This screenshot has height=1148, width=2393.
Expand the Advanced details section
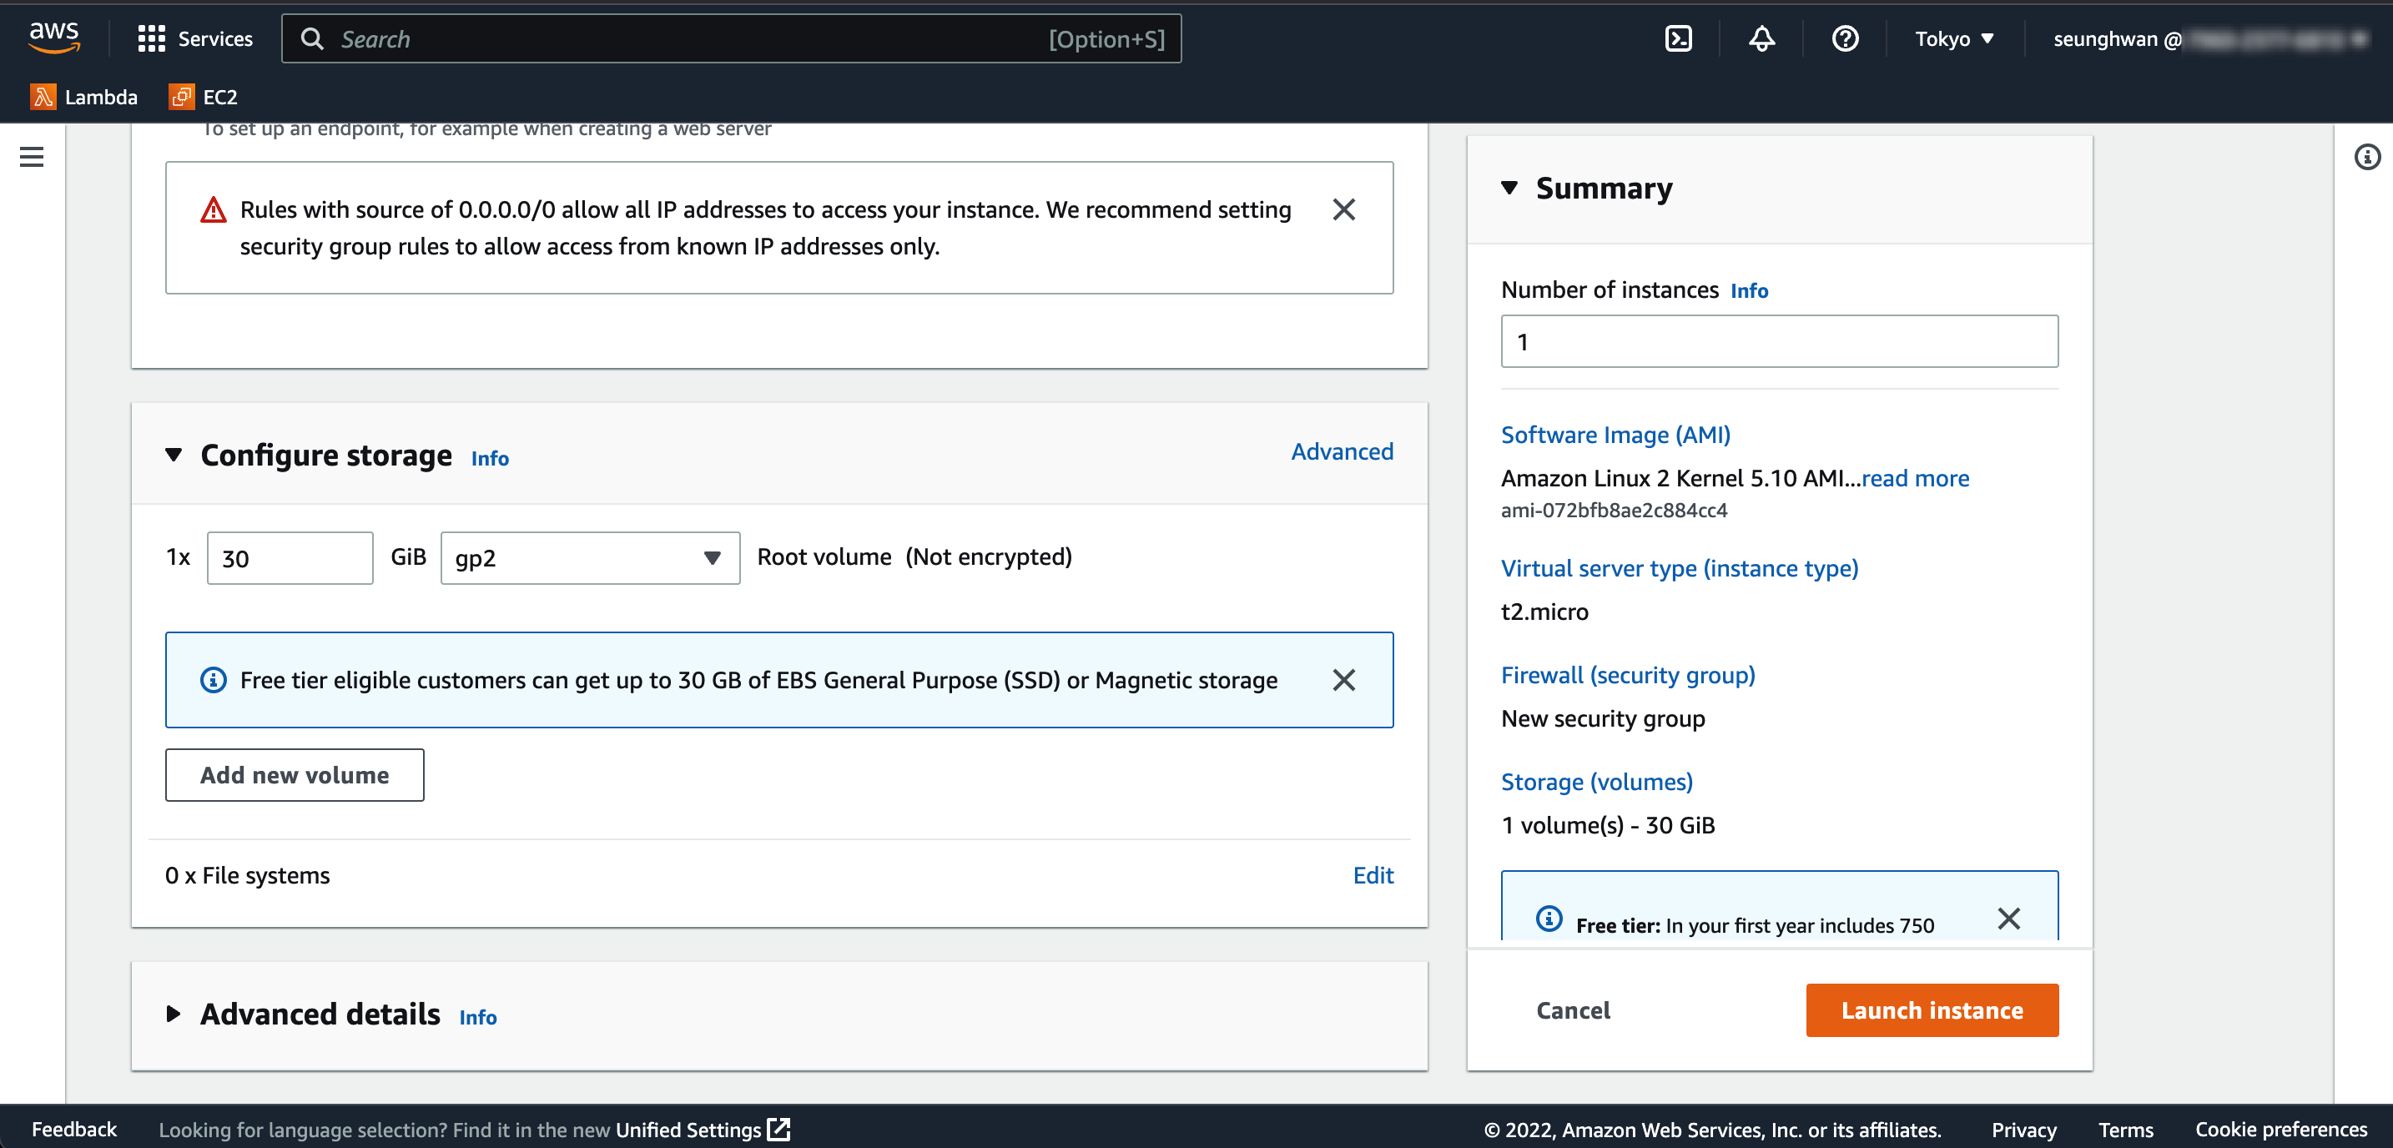point(174,1014)
